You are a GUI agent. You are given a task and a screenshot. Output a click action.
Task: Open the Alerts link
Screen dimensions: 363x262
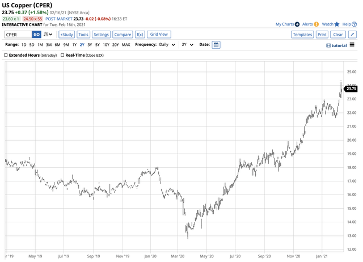click(x=307, y=24)
